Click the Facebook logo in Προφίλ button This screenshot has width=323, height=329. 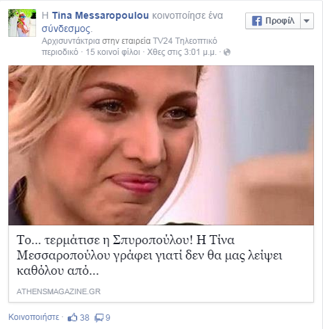coord(257,21)
